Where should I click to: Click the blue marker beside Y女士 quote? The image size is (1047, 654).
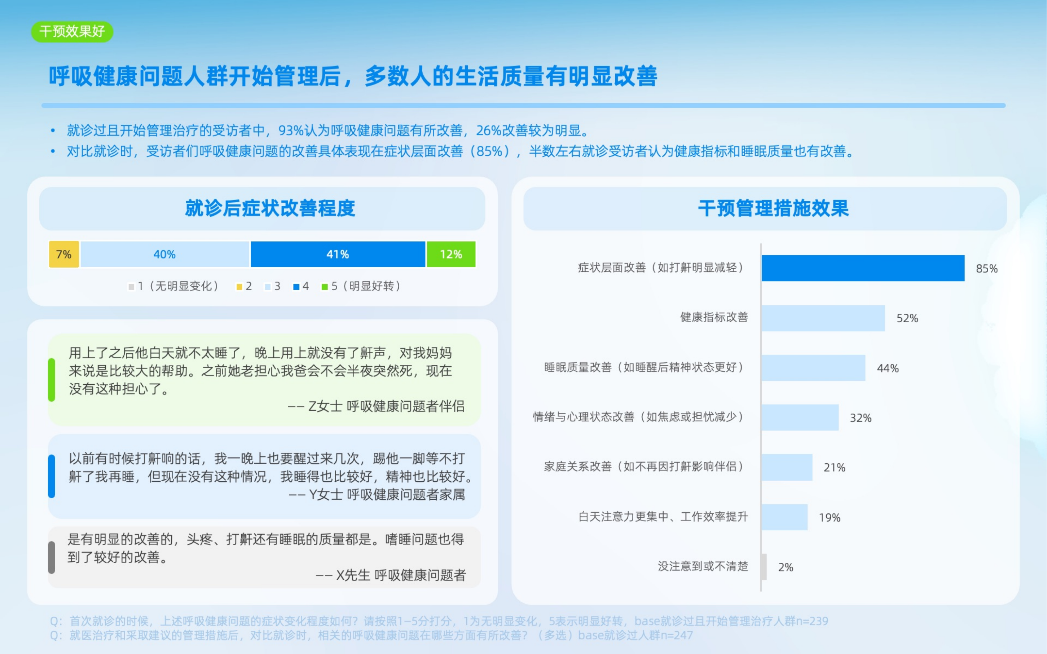point(52,476)
